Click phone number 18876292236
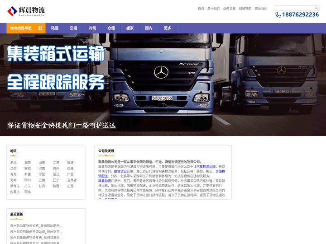 tap(300, 14)
